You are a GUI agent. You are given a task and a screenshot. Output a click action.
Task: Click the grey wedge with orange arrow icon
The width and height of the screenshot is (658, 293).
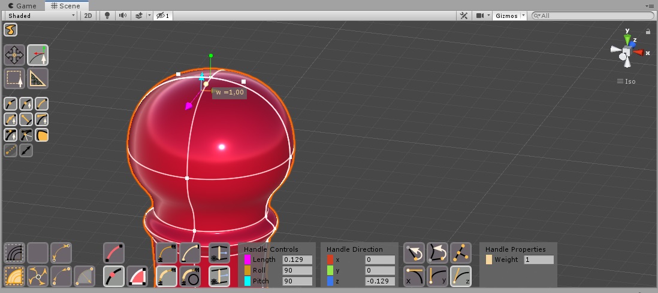click(84, 276)
